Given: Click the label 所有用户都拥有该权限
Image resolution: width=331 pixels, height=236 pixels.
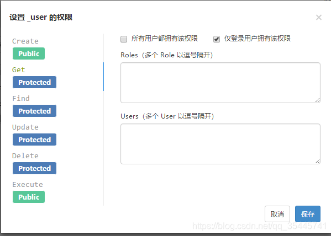Looking at the screenshot, I should [165, 39].
